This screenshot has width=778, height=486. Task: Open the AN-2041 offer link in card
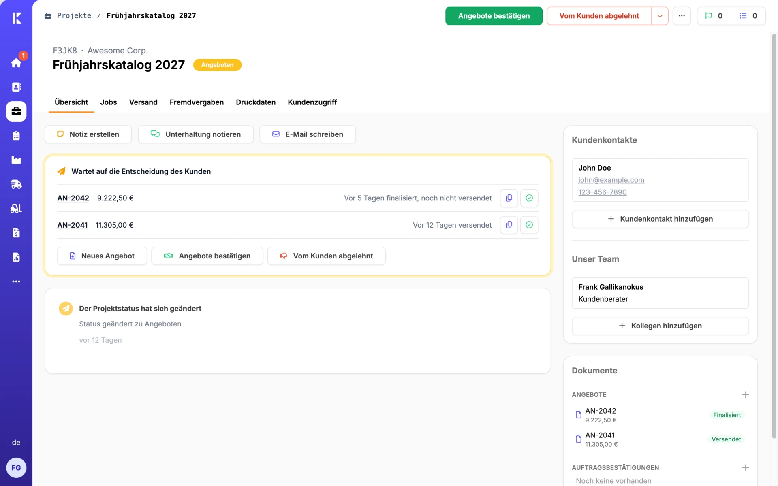[x=73, y=225]
